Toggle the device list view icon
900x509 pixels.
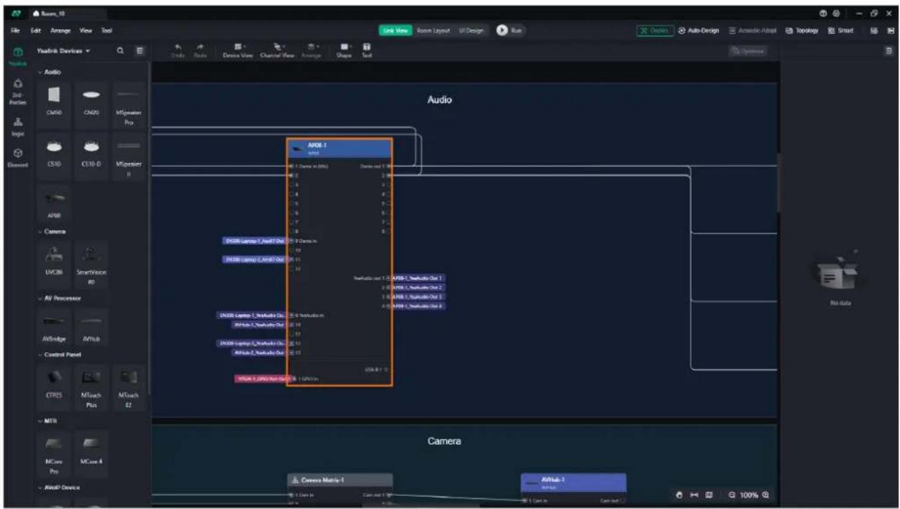coord(139,50)
